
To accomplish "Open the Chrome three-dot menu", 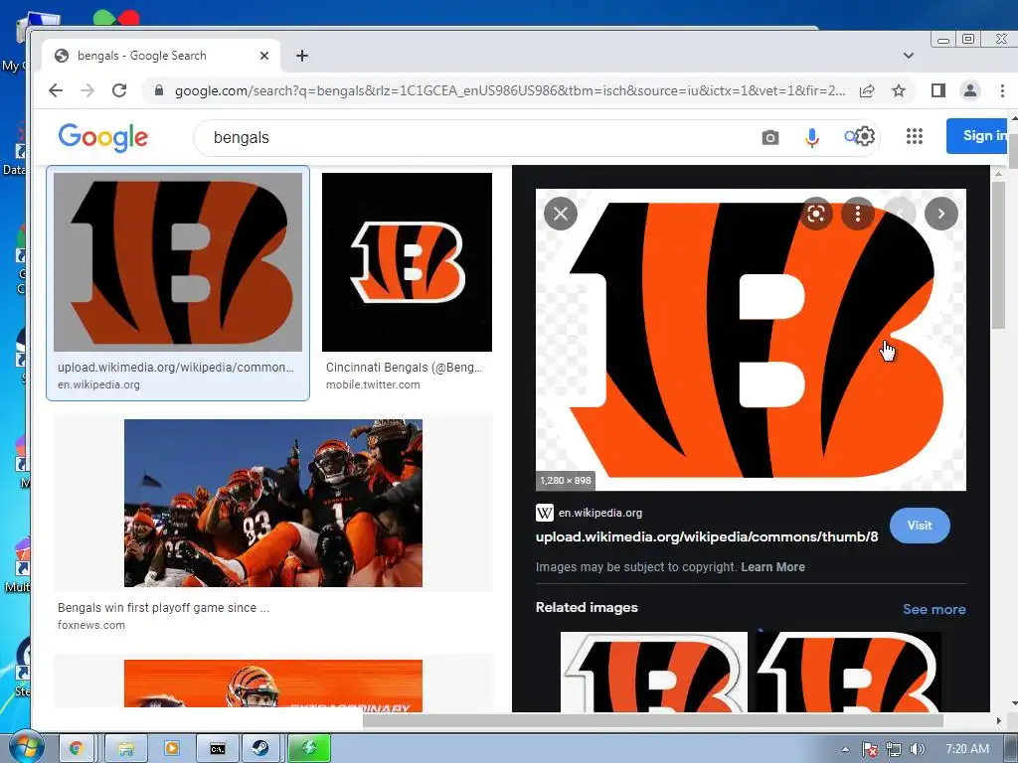I will click(x=1002, y=90).
